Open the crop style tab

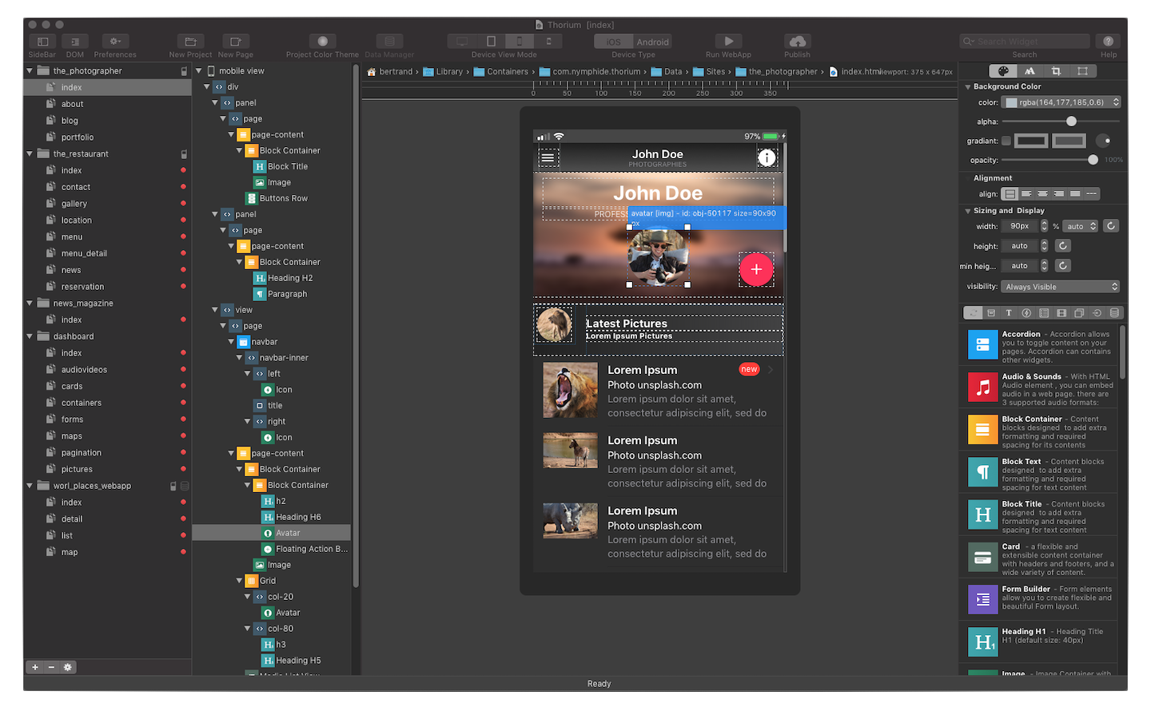pos(1056,71)
